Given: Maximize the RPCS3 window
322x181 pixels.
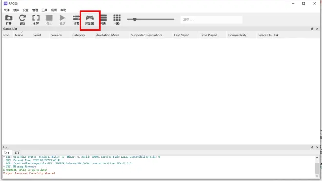Looking at the screenshot, I should [304, 3].
